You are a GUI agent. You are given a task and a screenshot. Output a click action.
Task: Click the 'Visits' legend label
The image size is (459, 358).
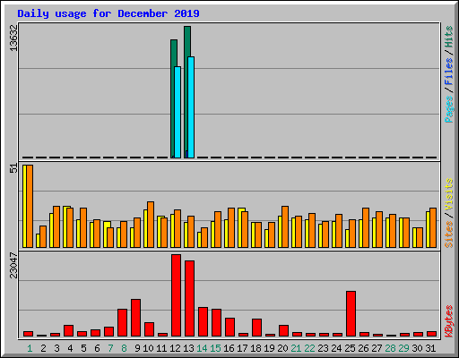pos(448,194)
